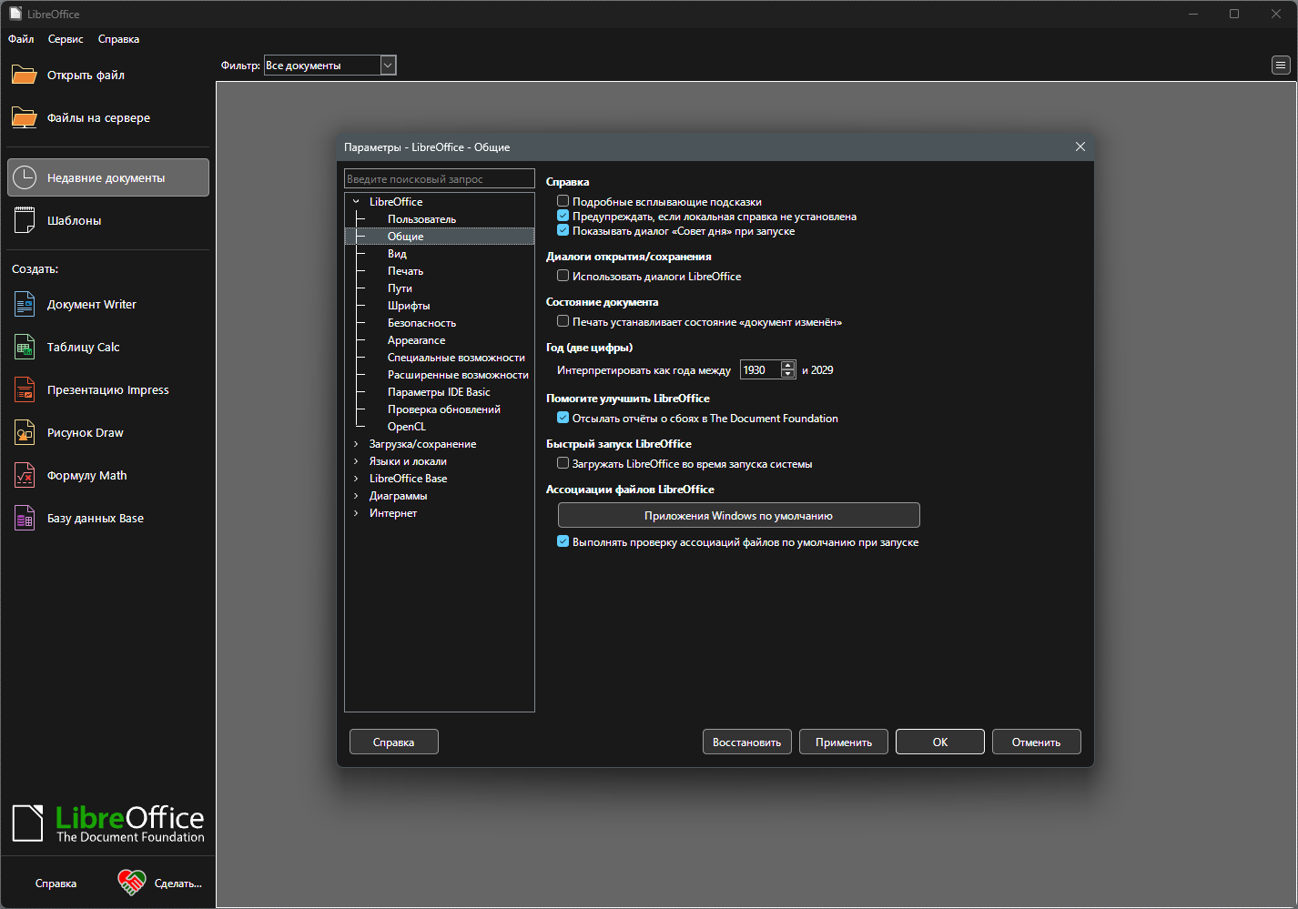
Task: Click the donate heart-hand icon
Action: [x=132, y=883]
